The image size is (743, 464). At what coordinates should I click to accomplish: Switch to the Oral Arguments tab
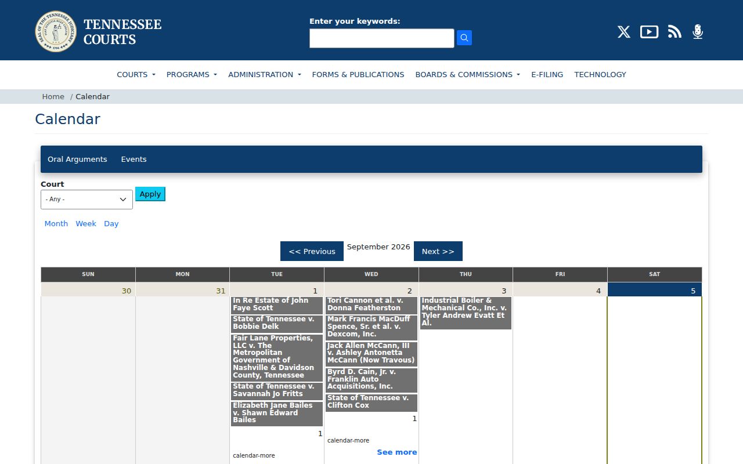[77, 159]
